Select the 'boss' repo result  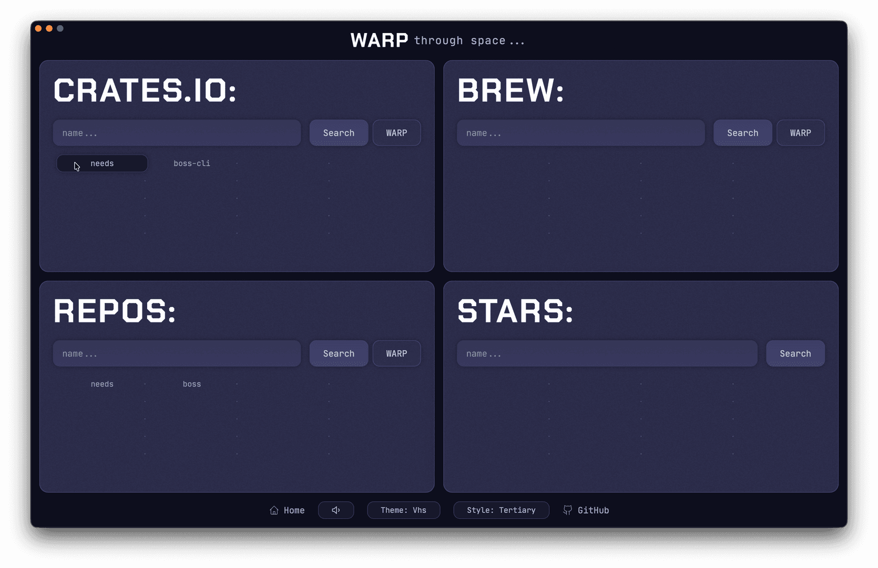click(x=192, y=384)
